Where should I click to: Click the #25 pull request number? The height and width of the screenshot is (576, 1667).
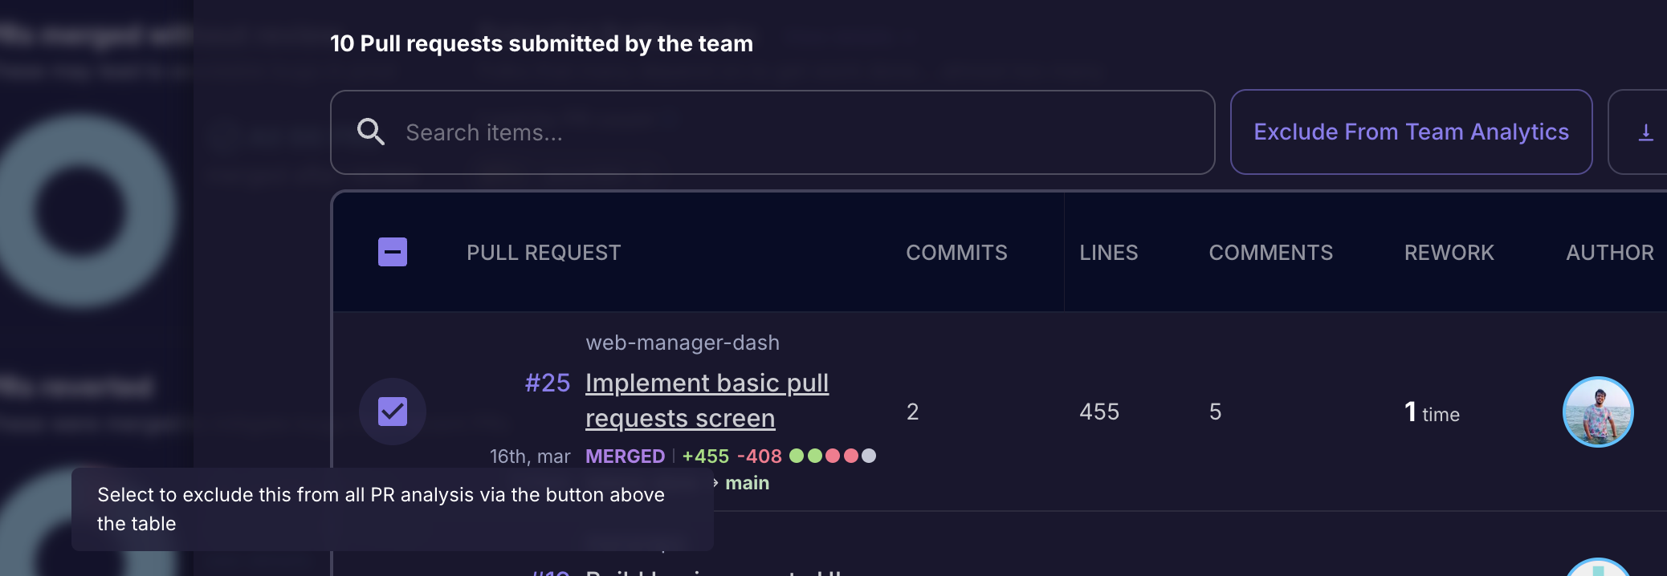tap(548, 383)
